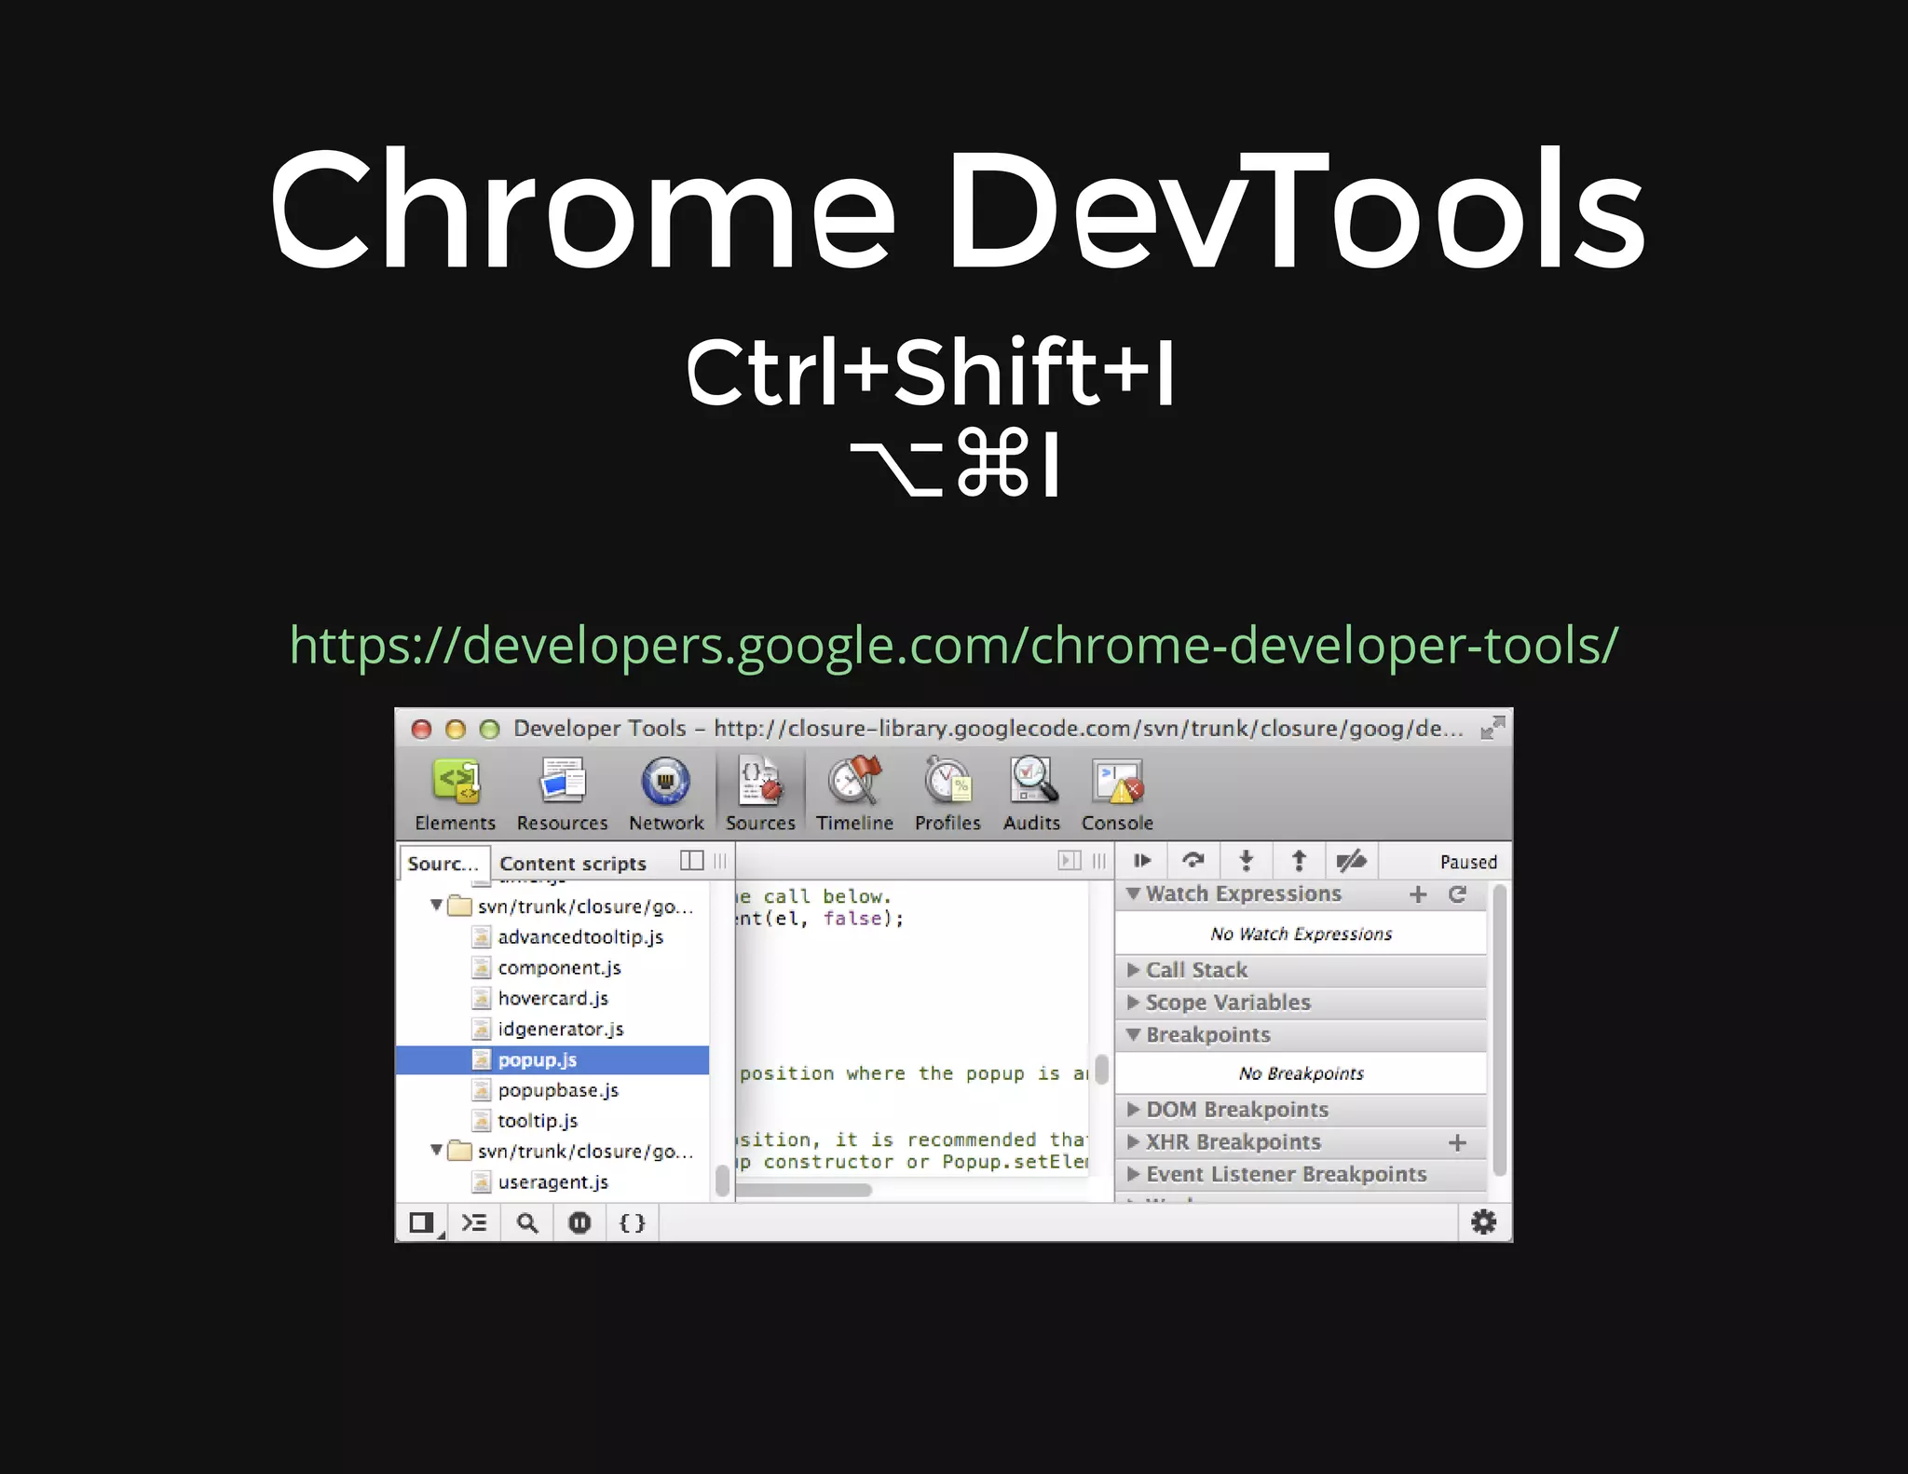1908x1474 pixels.
Task: Dock DevTools to main window icon
Action: 422,1222
